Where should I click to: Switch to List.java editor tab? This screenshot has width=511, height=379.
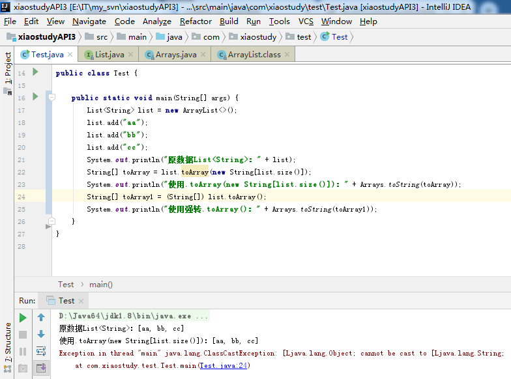tap(109, 55)
